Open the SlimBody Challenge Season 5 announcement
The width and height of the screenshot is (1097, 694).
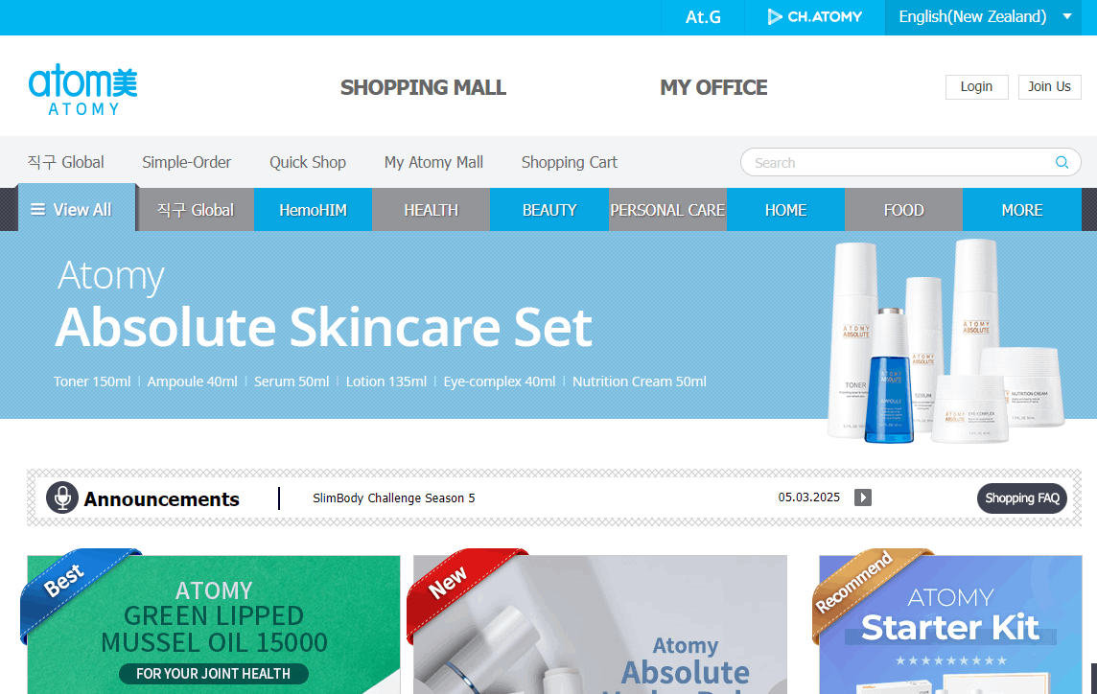point(394,498)
